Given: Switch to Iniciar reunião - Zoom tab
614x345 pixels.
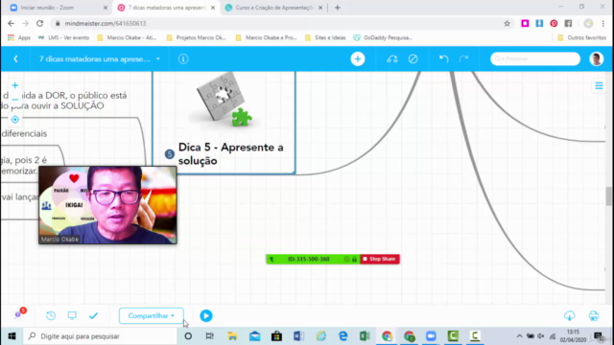Looking at the screenshot, I should (58, 8).
